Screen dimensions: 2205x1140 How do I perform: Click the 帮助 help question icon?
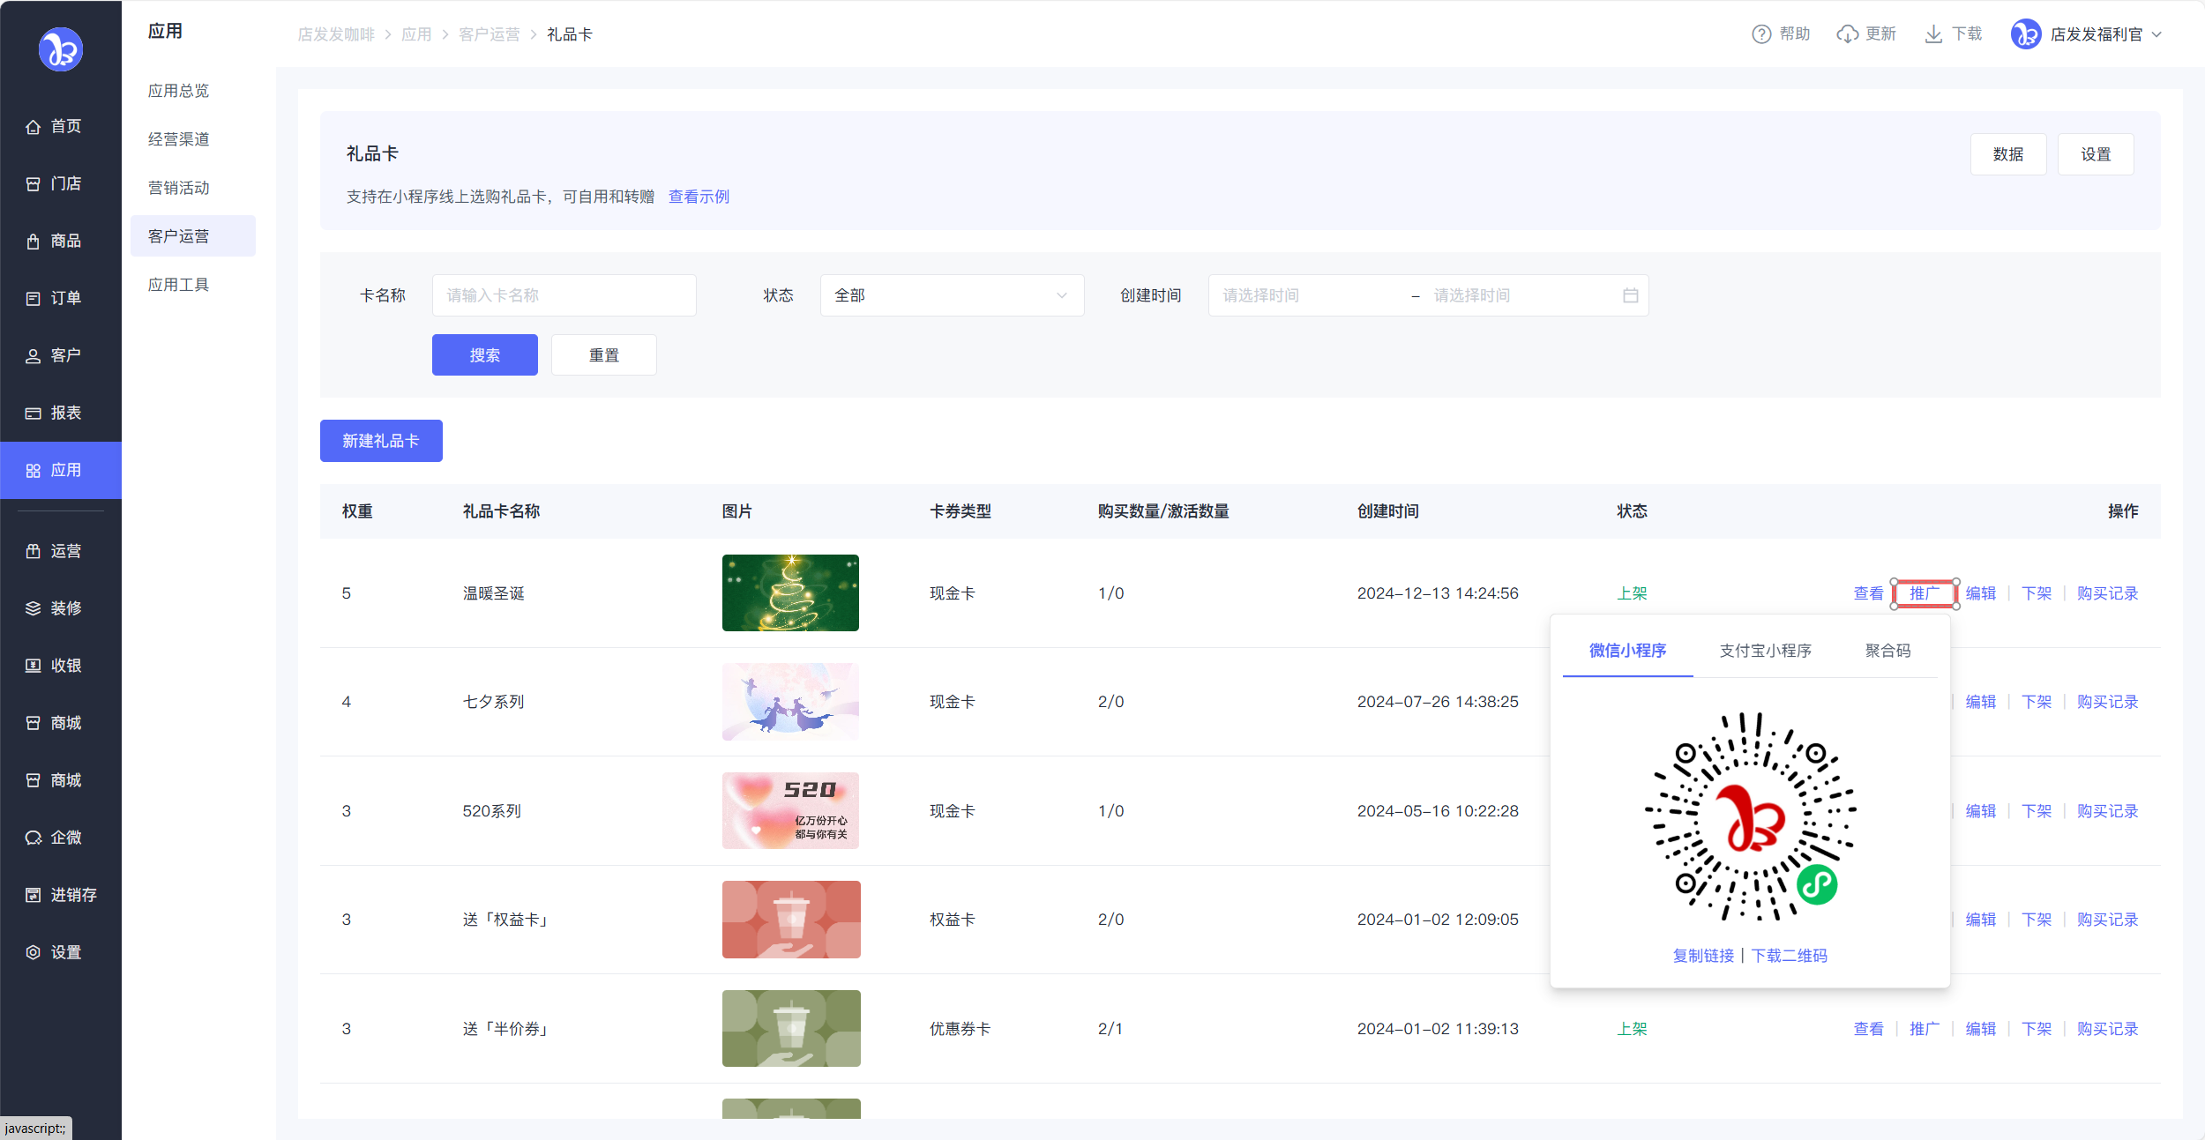pyautogui.click(x=1760, y=34)
